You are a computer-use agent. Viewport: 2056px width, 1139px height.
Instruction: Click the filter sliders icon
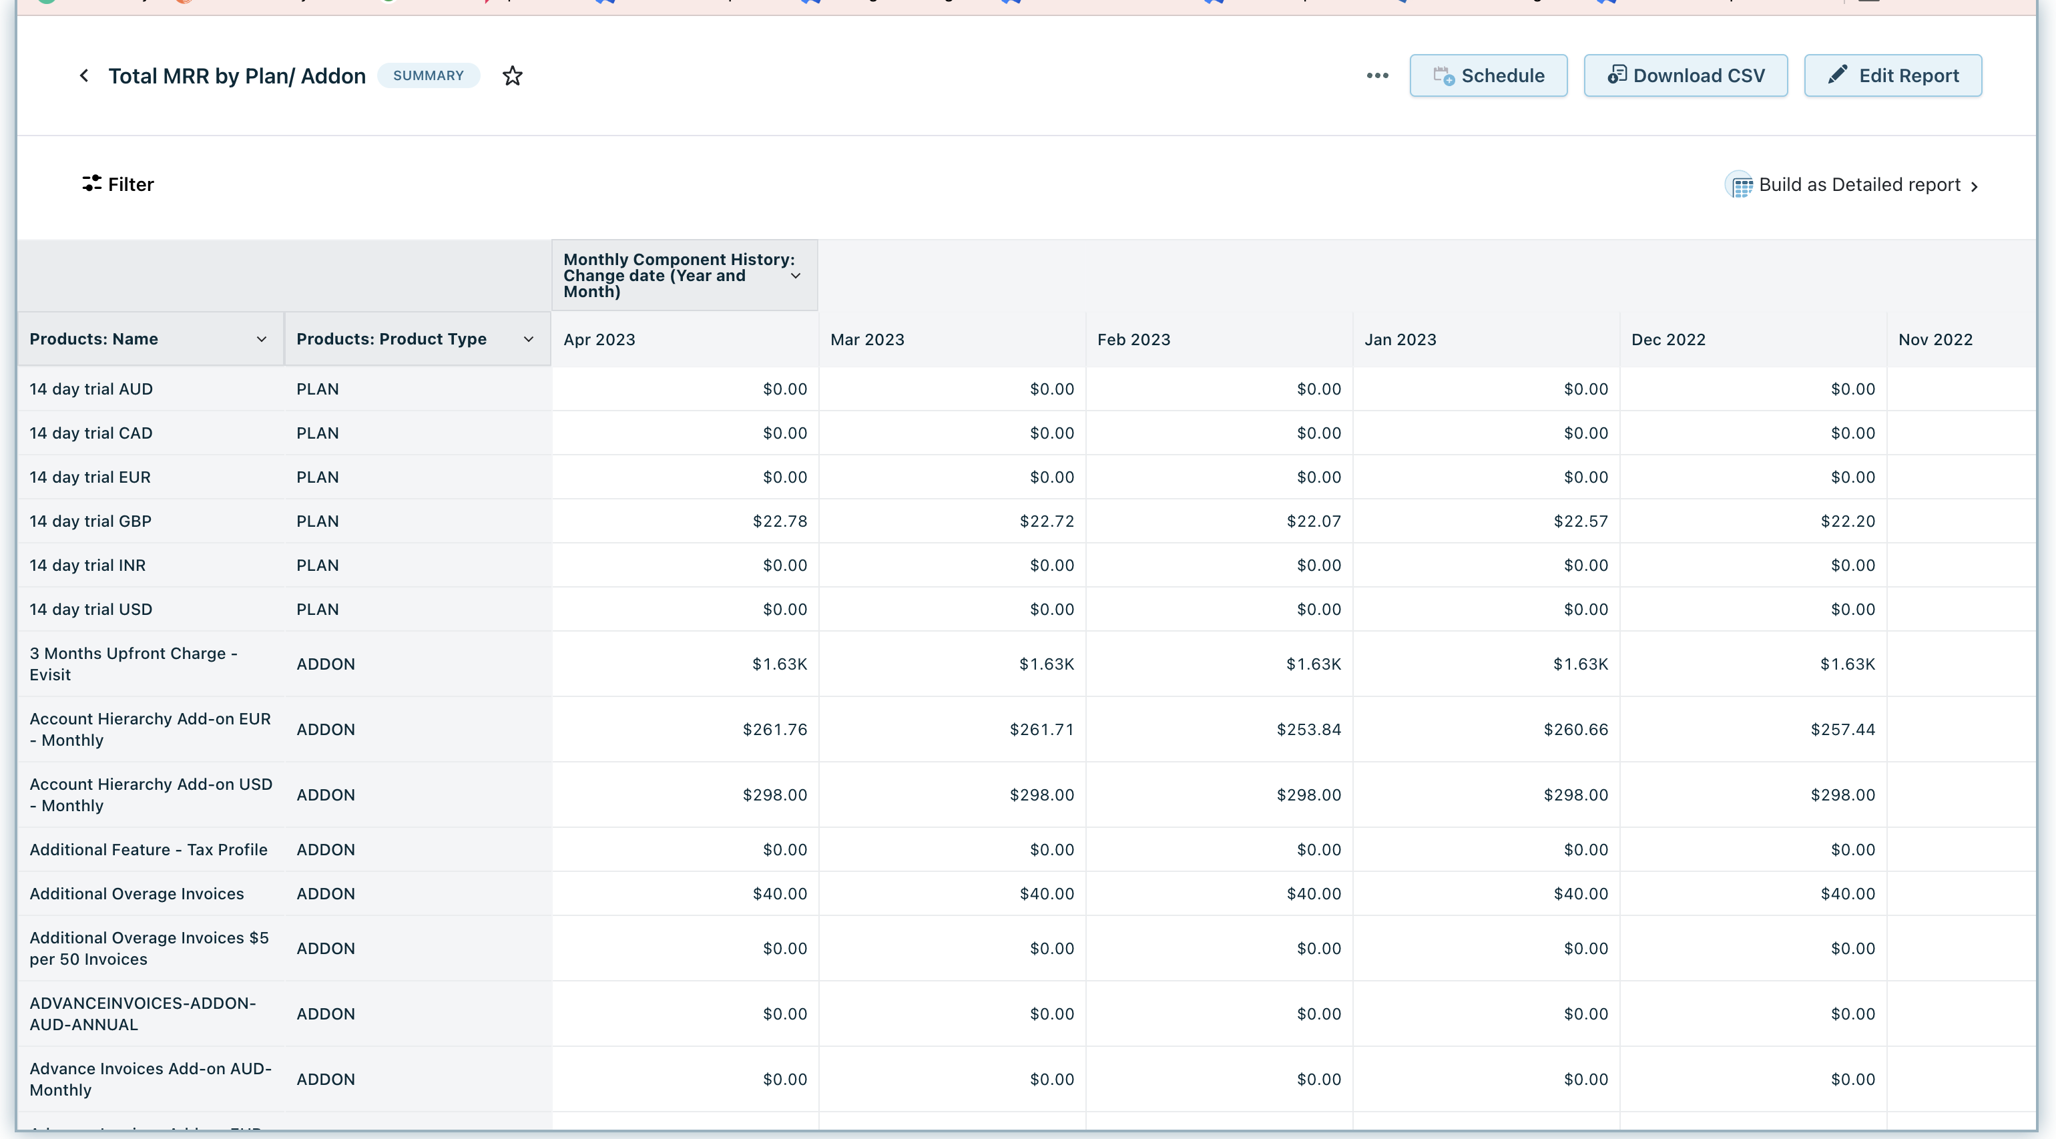click(x=92, y=184)
